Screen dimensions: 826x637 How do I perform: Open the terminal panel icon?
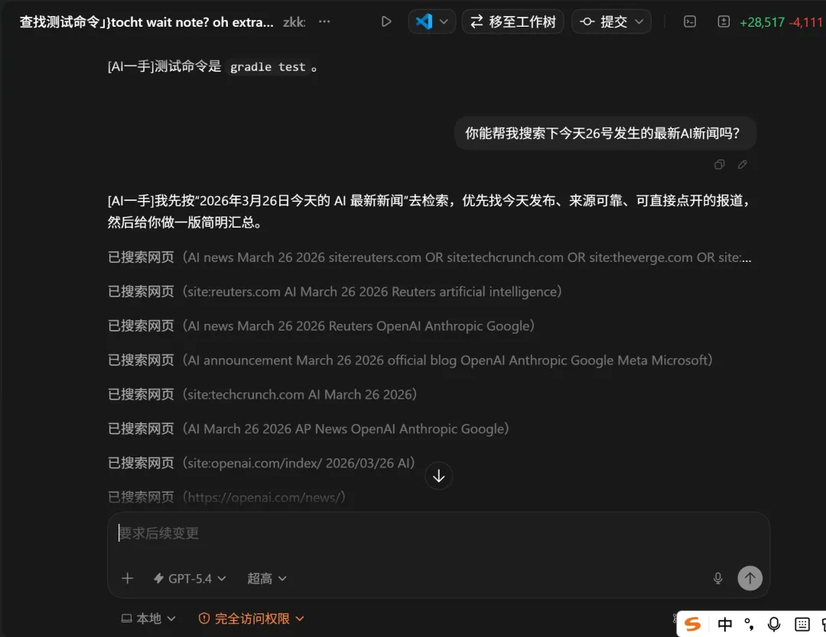(x=690, y=21)
